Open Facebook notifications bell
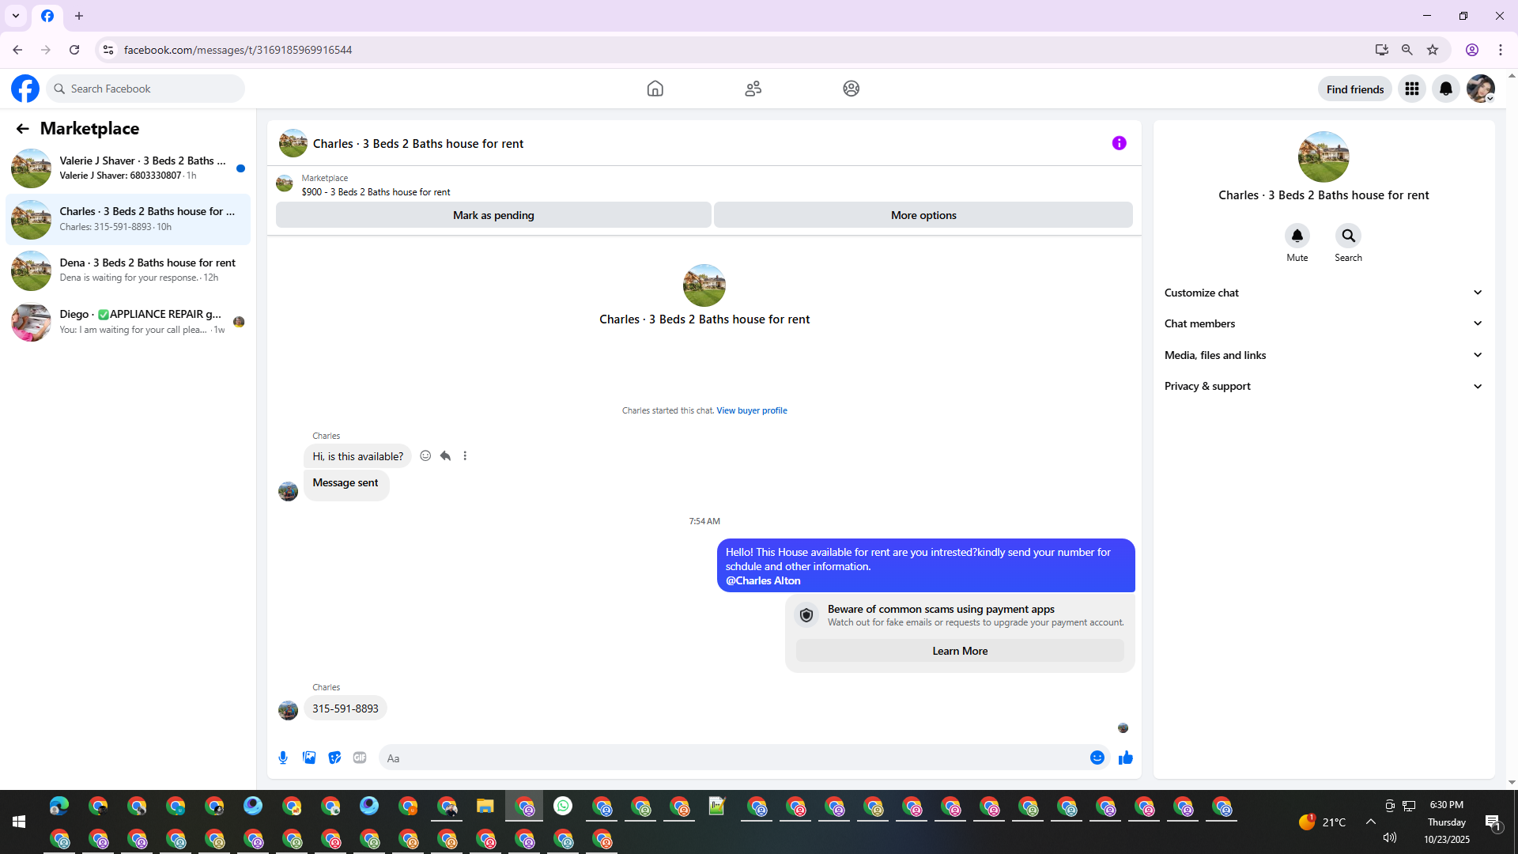 [x=1445, y=89]
